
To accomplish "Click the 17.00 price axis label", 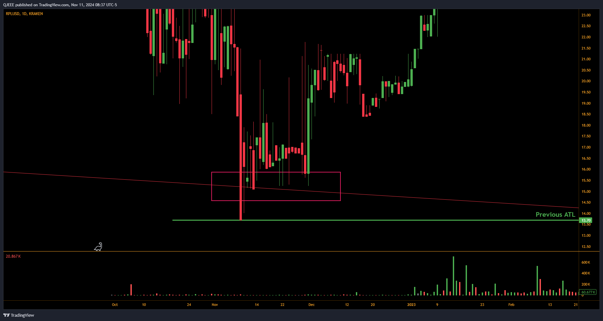I will 586,147.
